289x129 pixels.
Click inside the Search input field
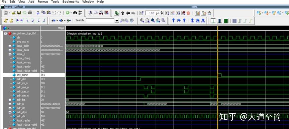click(100, 20)
